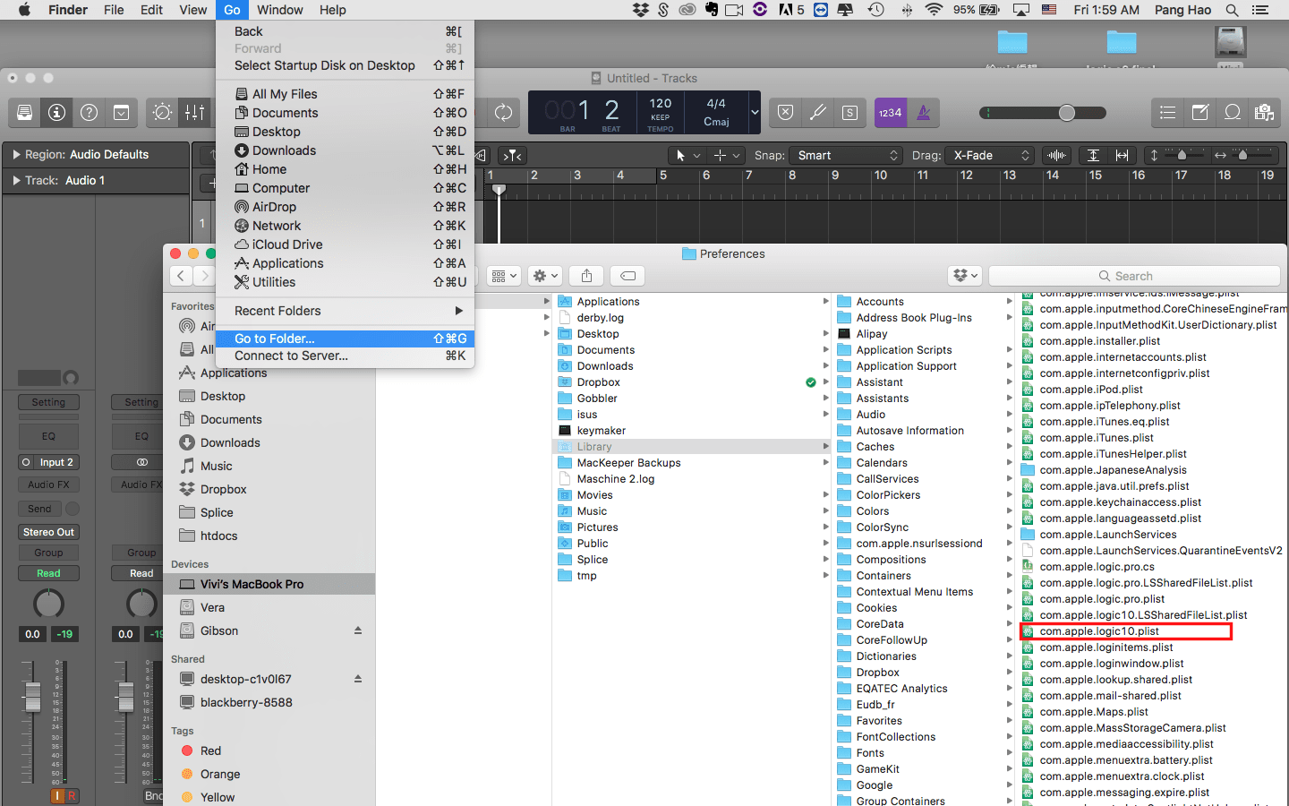Click the green Read automation button
Viewport: 1289px width, 806px height.
click(x=48, y=573)
